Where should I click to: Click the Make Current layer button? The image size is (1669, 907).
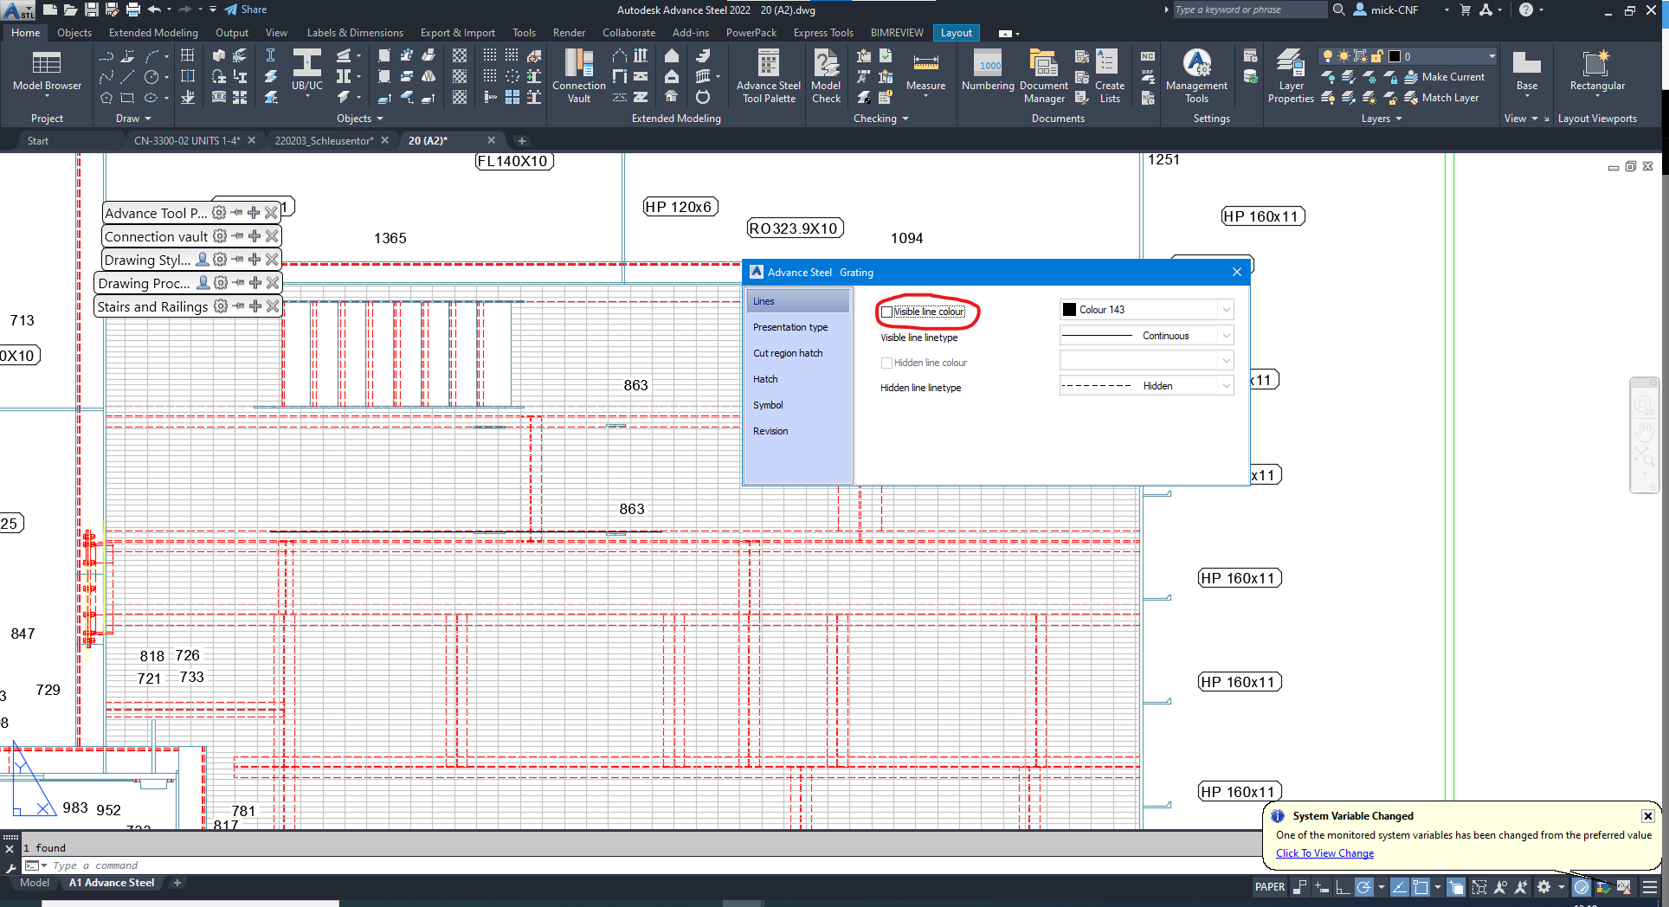(1444, 77)
